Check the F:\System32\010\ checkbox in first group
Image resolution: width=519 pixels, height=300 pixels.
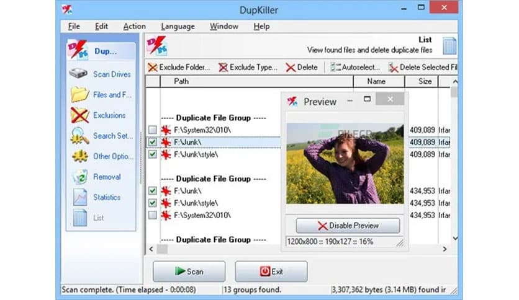click(x=153, y=130)
